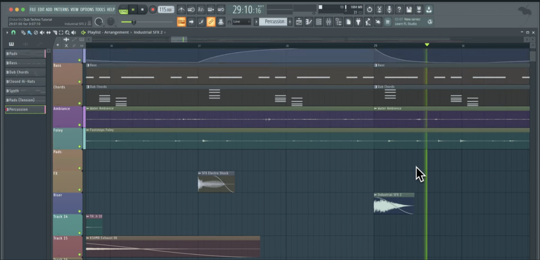
Task: Open the Playlist view icon
Action: [299, 22]
